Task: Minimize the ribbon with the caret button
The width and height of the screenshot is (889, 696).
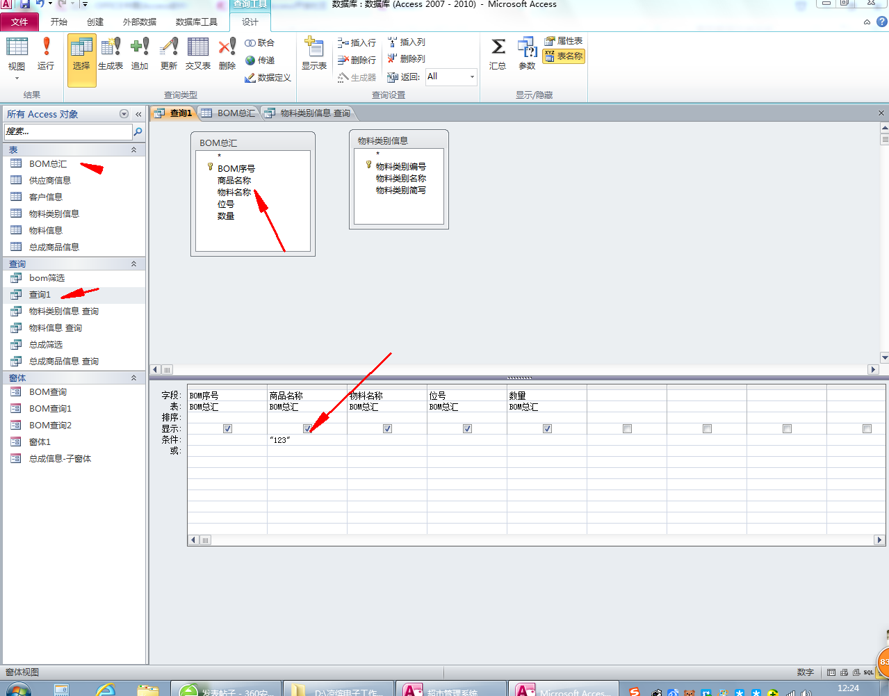Action: click(867, 22)
